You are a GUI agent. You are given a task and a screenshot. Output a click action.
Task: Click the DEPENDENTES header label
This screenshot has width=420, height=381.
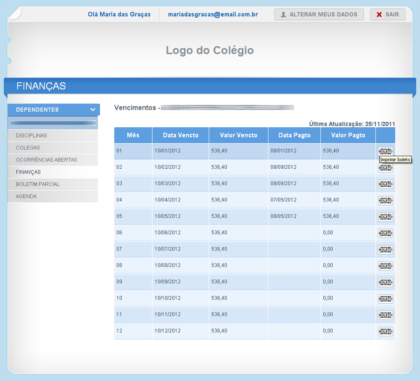pyautogui.click(x=37, y=110)
